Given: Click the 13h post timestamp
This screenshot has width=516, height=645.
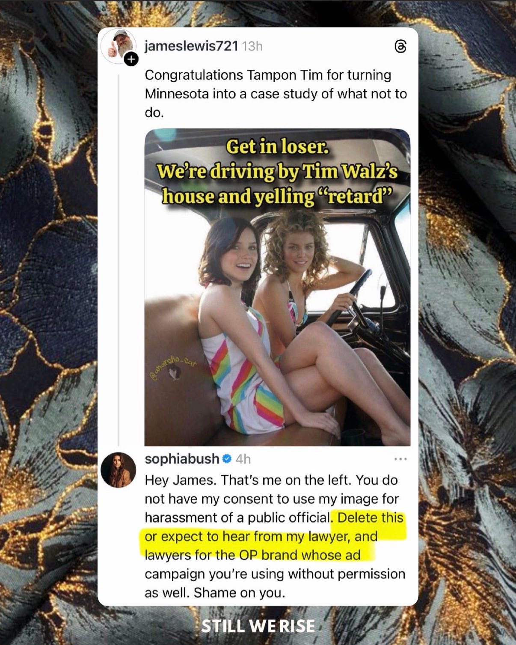Looking at the screenshot, I should click(252, 46).
